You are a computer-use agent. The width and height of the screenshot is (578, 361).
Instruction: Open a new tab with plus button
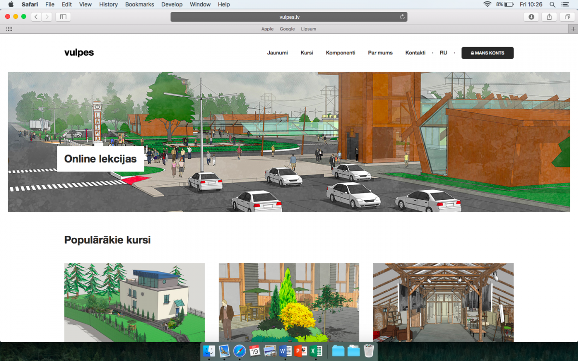(573, 29)
